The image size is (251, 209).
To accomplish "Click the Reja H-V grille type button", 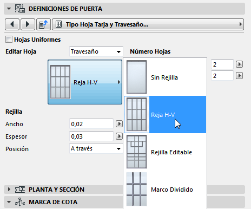I will point(85,82).
